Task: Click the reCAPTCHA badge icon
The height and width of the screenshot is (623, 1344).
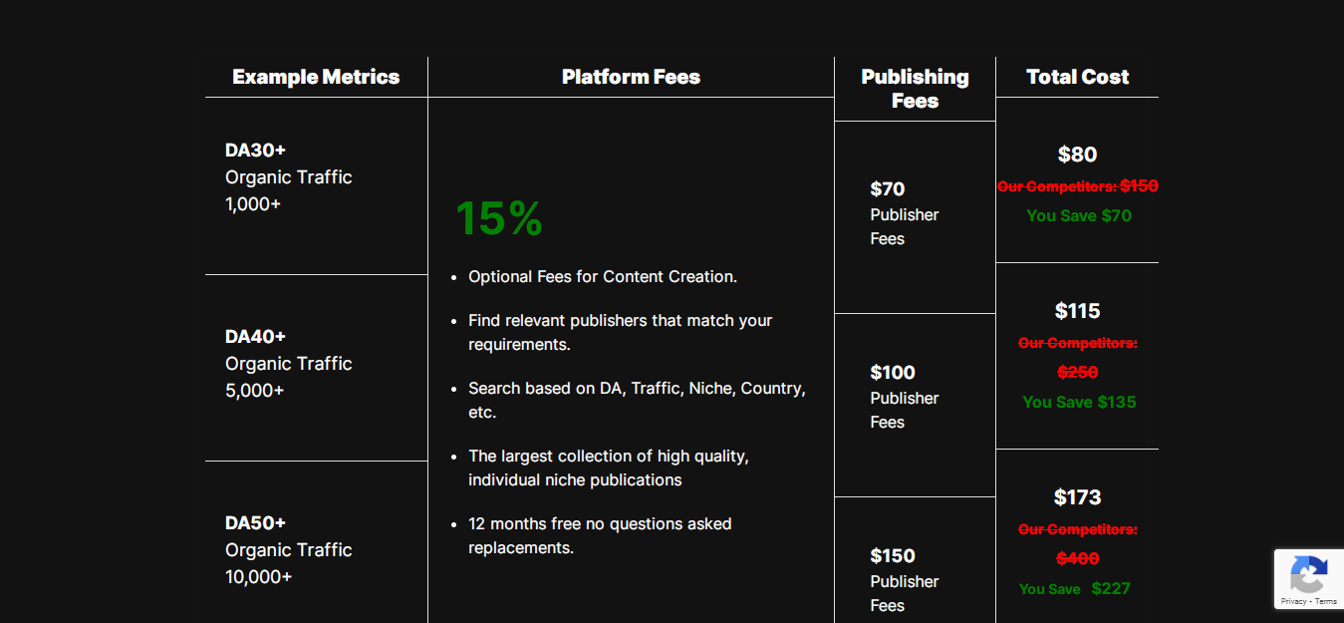Action: pyautogui.click(x=1308, y=575)
